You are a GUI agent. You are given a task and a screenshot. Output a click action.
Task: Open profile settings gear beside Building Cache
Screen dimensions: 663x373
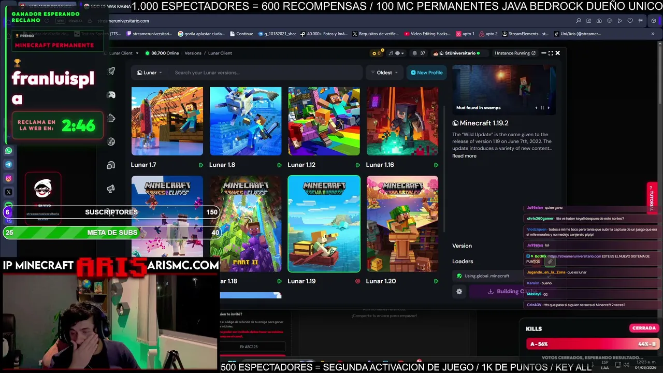459,292
